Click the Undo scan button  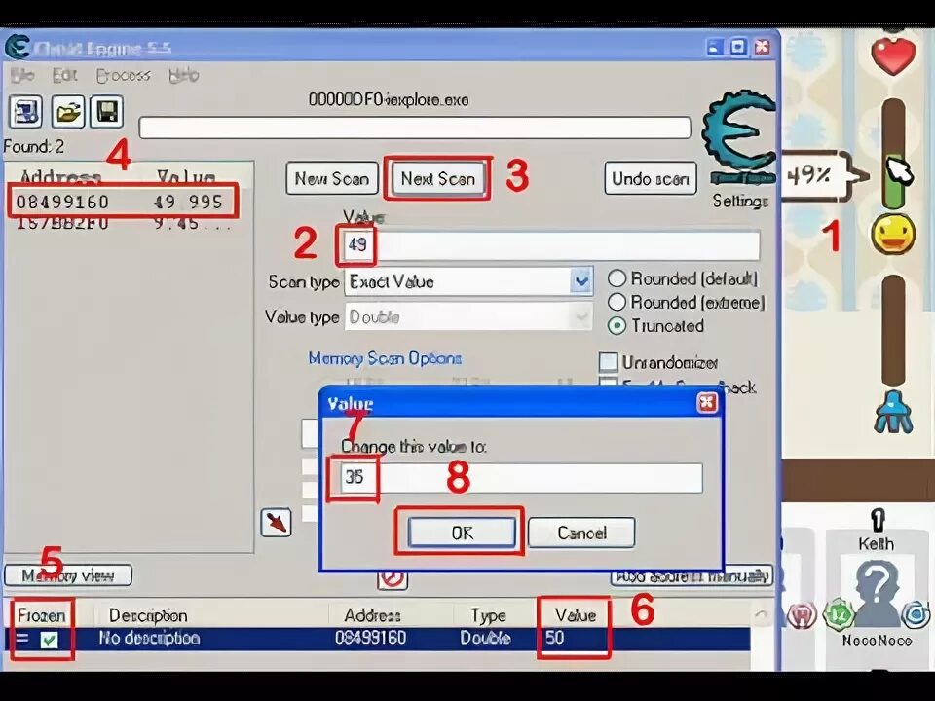pos(651,178)
